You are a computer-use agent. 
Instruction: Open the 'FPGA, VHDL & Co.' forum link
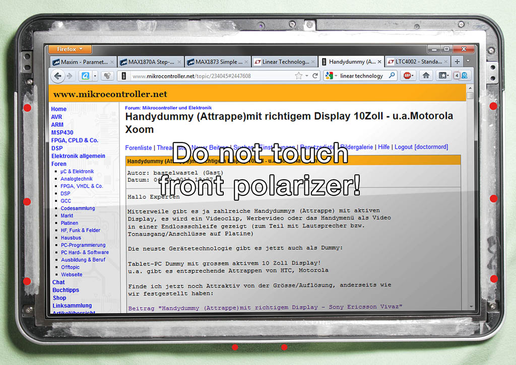pos(82,186)
